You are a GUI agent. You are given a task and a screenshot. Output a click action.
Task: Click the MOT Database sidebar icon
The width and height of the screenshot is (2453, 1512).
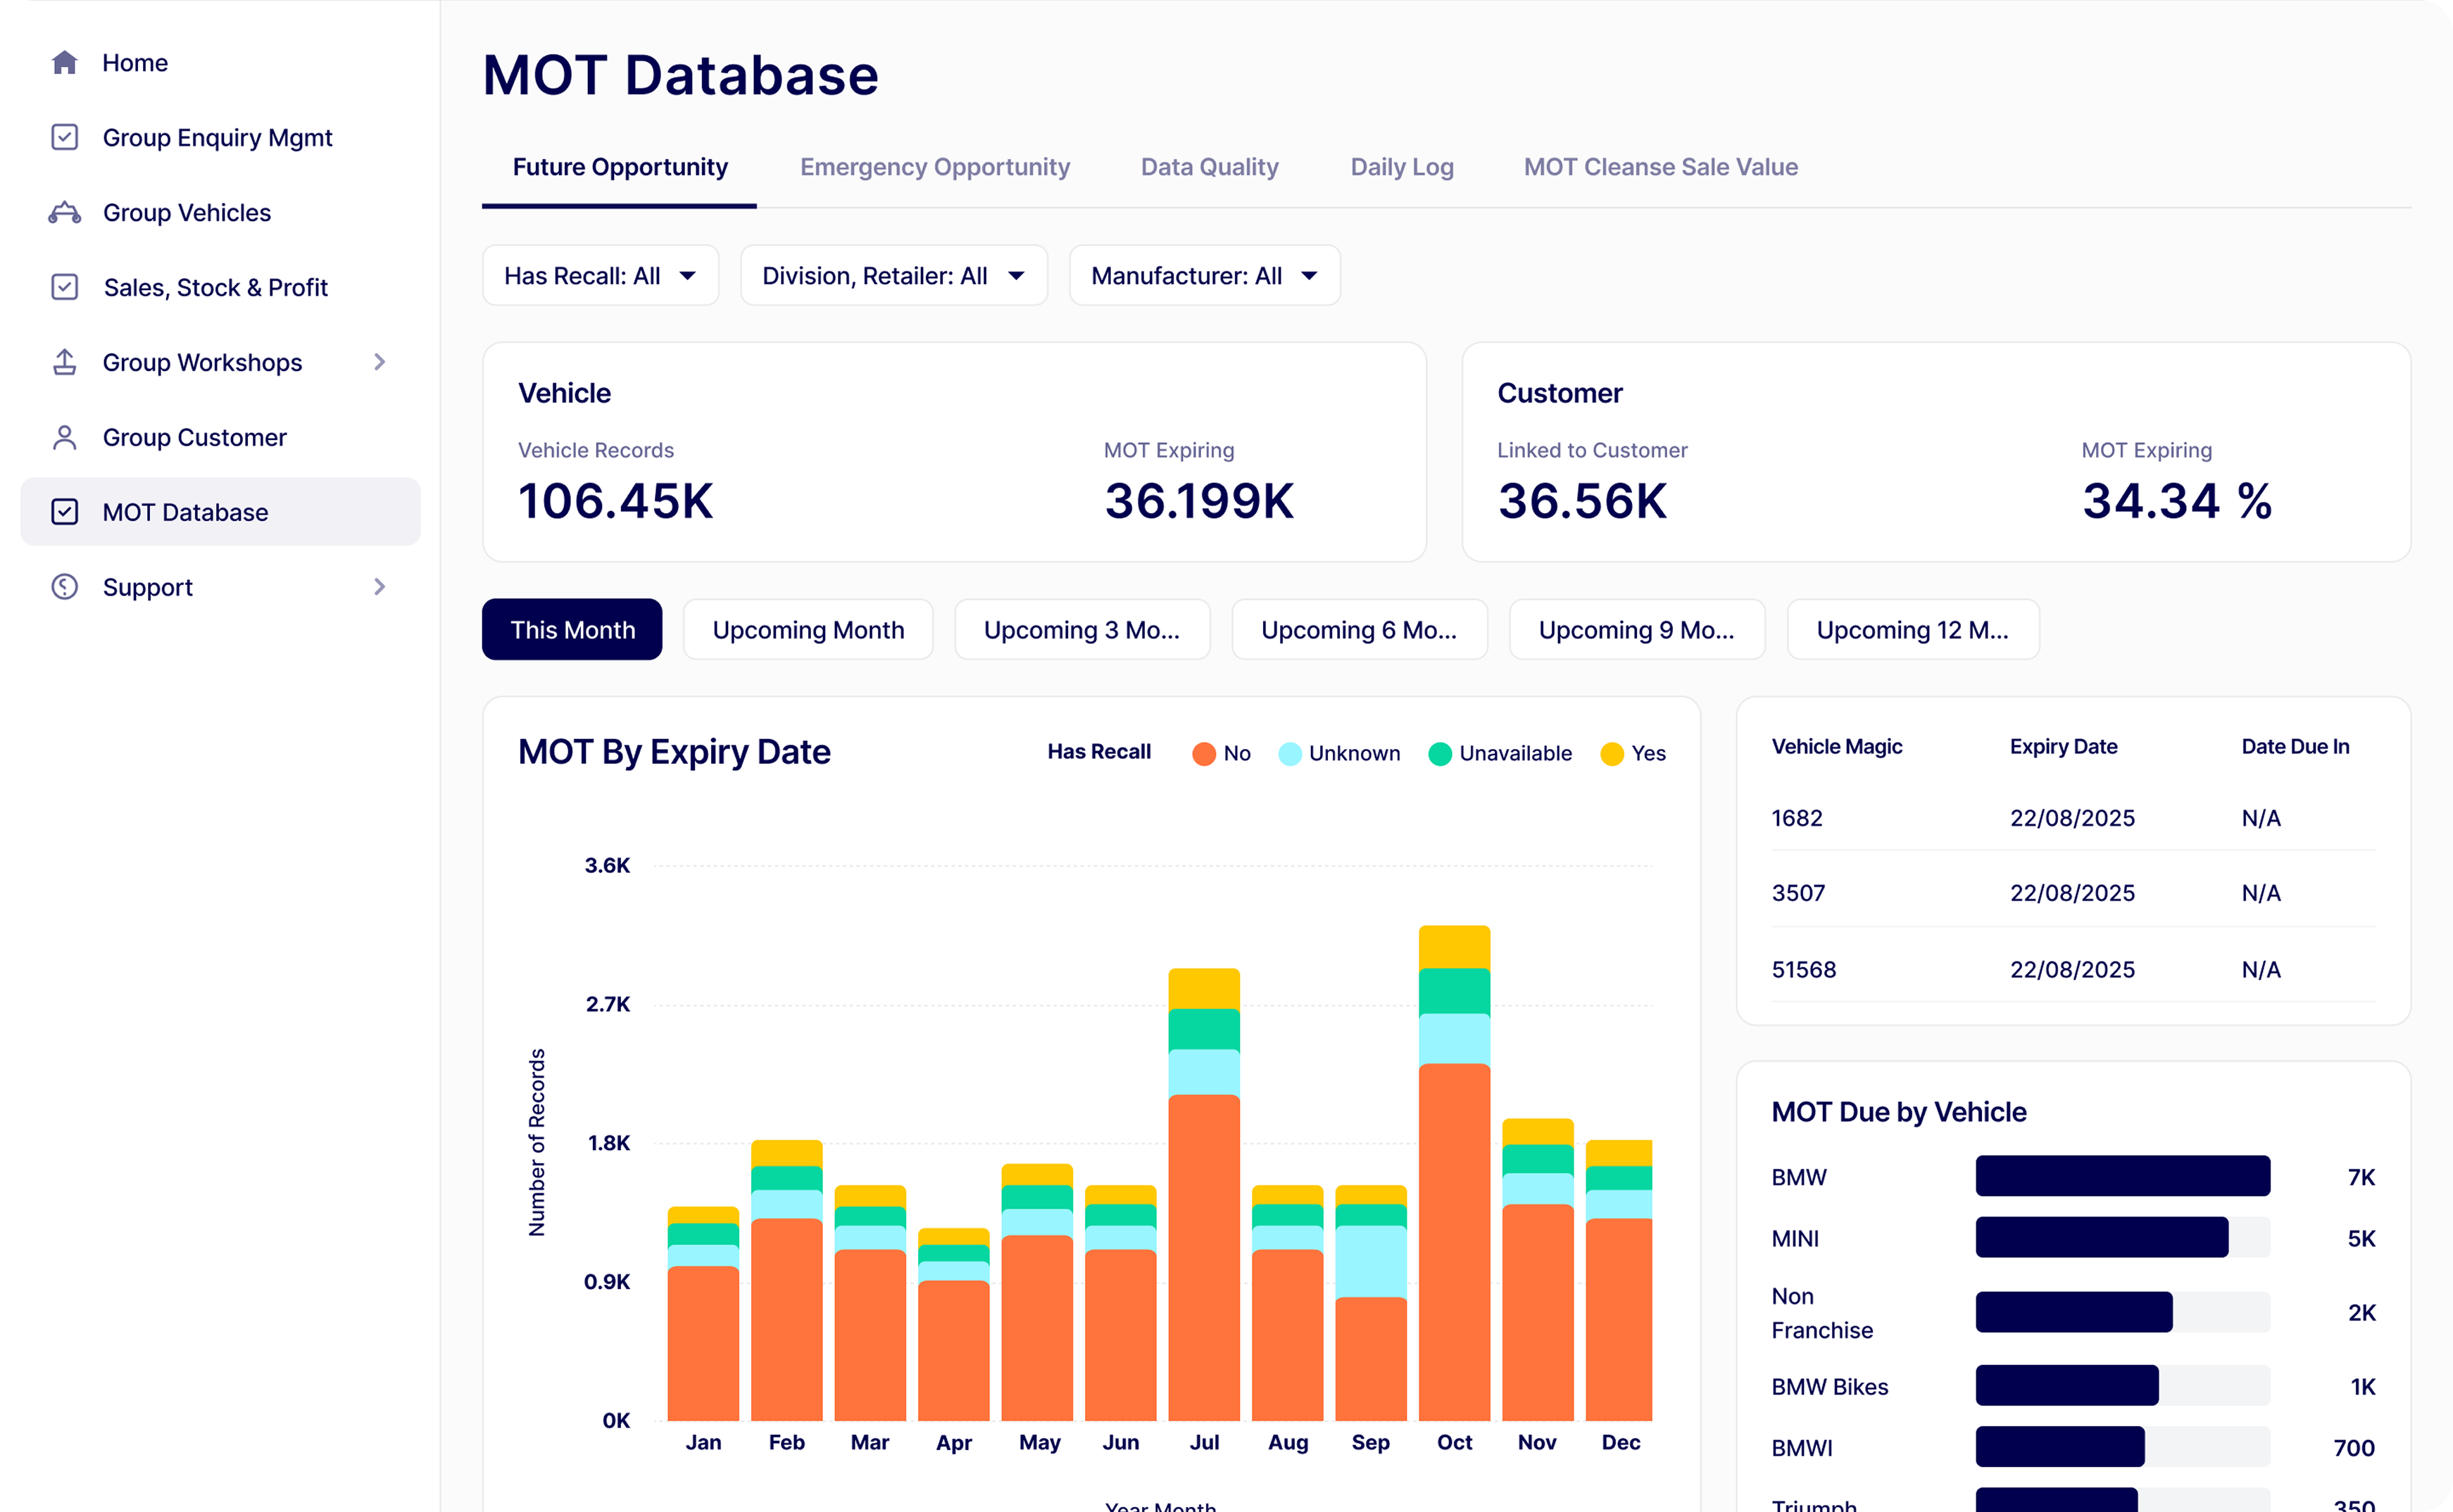coord(65,512)
